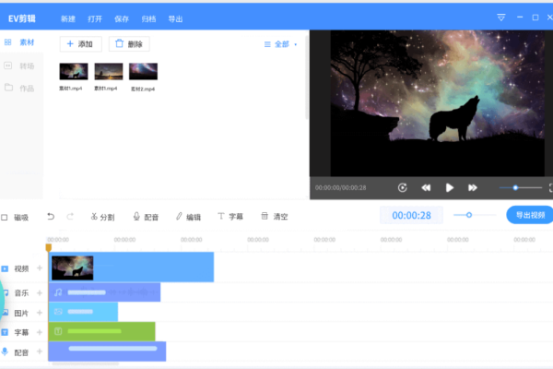Image resolution: width=553 pixels, height=369 pixels.
Task: Adjust the preview volume slider
Action: coord(521,188)
